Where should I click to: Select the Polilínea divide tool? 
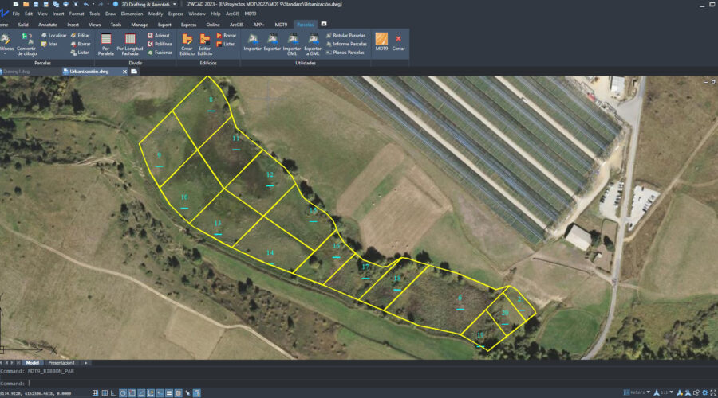tap(160, 44)
